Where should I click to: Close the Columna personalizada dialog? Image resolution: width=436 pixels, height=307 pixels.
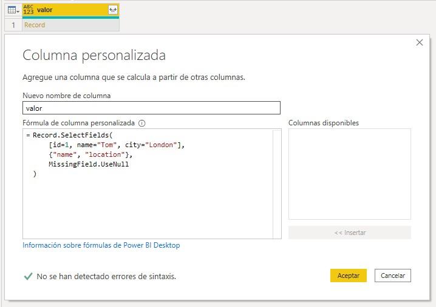coord(419,42)
